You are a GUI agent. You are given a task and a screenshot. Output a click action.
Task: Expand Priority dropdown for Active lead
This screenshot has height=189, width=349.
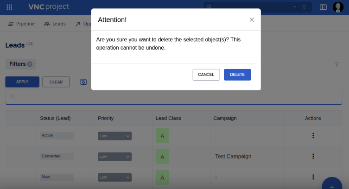(114, 136)
